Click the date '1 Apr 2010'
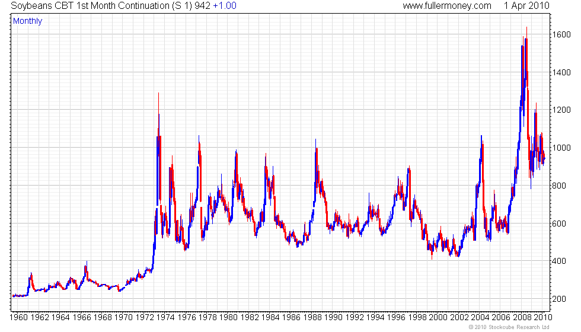581x332 pixels. (526, 6)
